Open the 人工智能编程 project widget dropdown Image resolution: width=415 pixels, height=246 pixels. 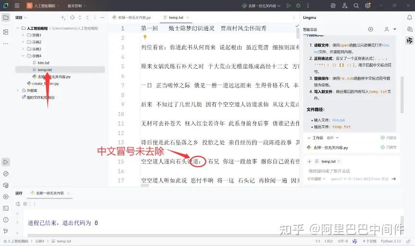click(x=43, y=6)
